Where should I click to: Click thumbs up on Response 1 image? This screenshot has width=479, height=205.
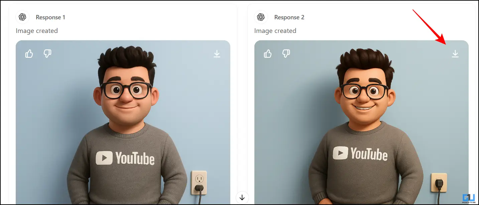coord(29,54)
